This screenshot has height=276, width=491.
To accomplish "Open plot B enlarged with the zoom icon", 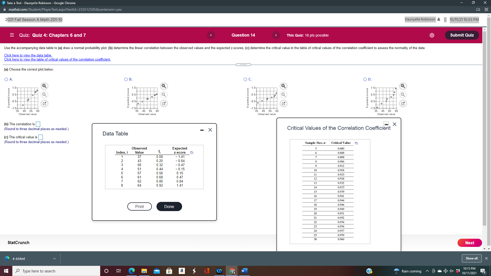I will point(164,86).
